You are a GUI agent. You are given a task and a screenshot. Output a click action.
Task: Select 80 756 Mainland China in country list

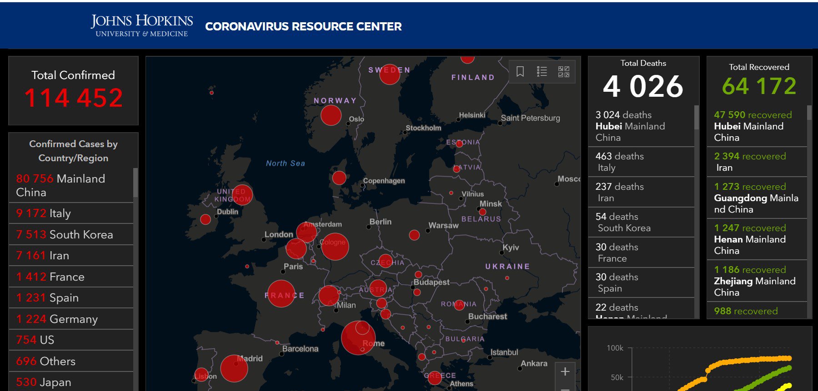coord(71,185)
